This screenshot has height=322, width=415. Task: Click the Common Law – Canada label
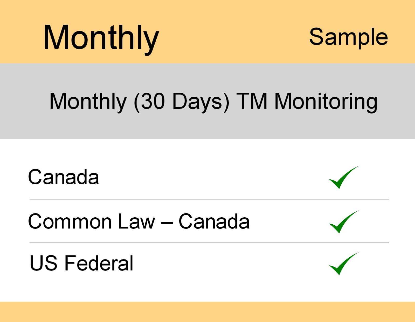(x=139, y=222)
